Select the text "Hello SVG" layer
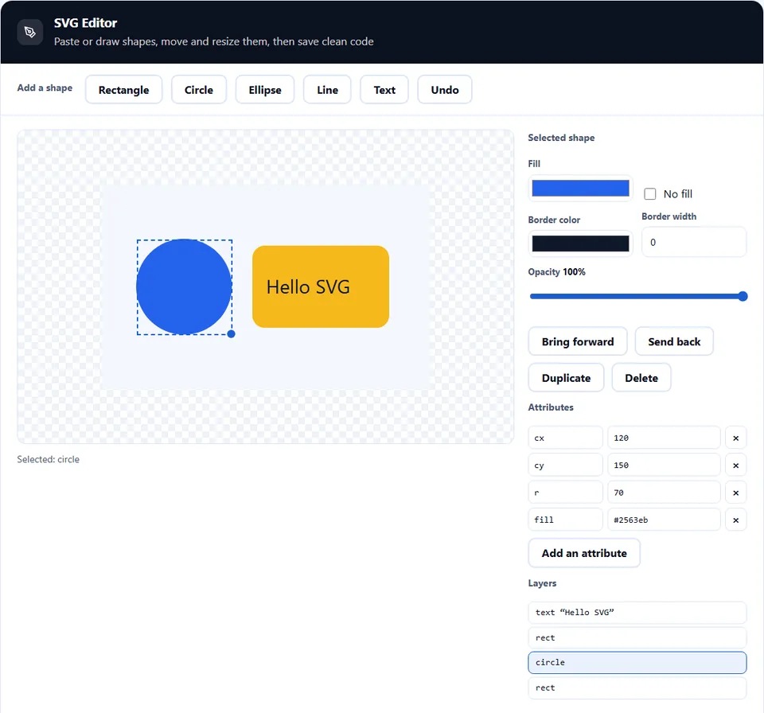This screenshot has height=713, width=764. (x=637, y=612)
